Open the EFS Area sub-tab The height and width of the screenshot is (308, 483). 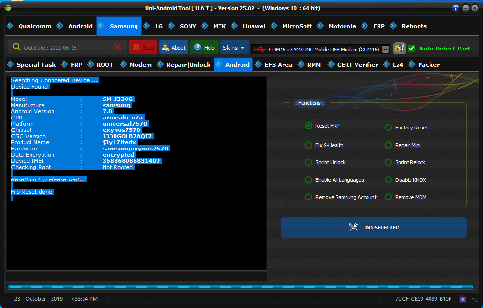tap(273, 65)
